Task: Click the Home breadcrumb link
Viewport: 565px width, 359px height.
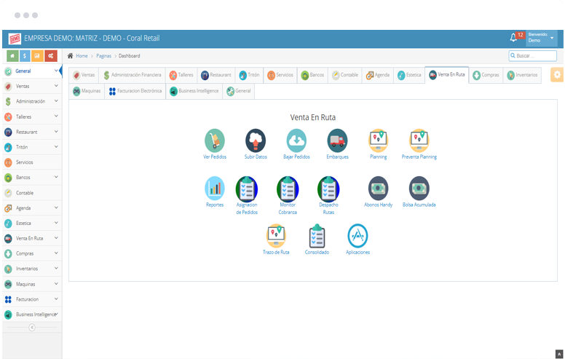Action: point(82,56)
